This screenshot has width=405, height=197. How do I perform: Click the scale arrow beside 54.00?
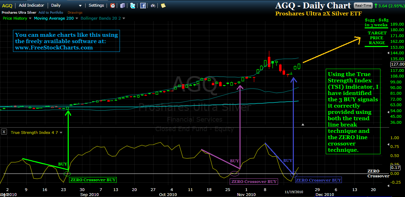tap(389, 112)
